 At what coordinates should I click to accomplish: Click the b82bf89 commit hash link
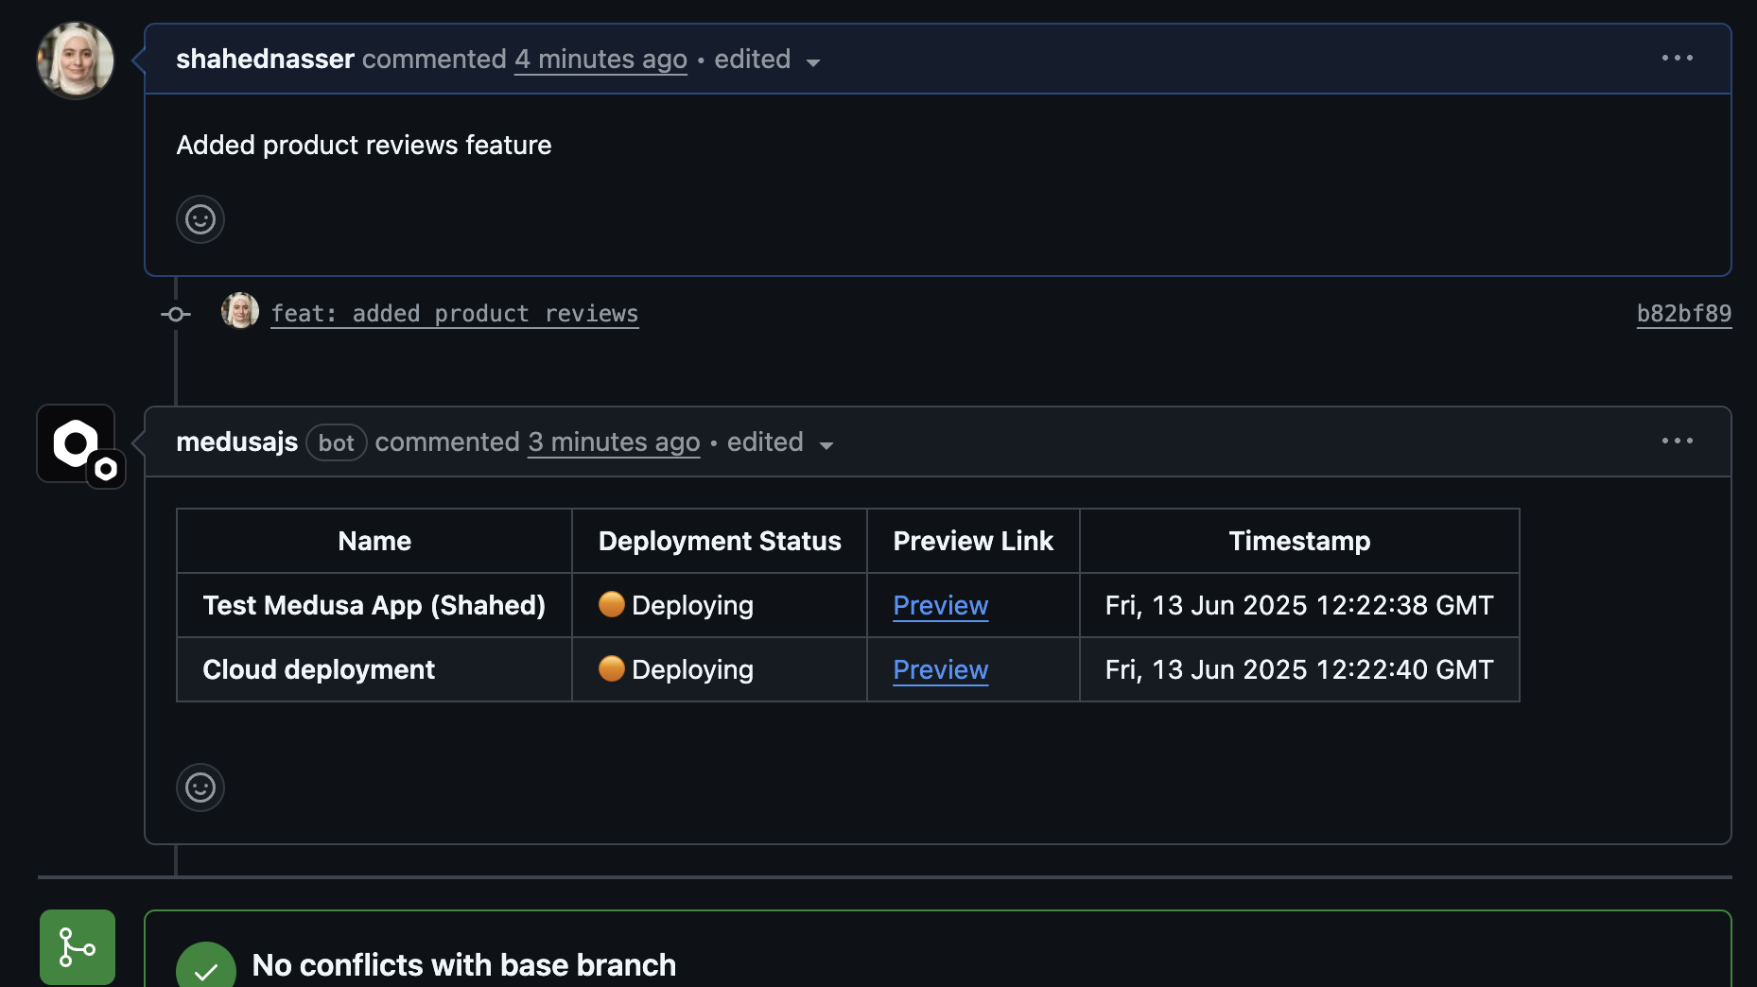click(x=1683, y=313)
